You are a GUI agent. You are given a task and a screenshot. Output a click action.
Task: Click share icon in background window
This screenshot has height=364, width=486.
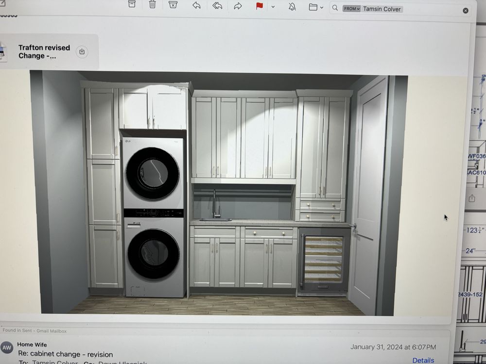(472, 198)
